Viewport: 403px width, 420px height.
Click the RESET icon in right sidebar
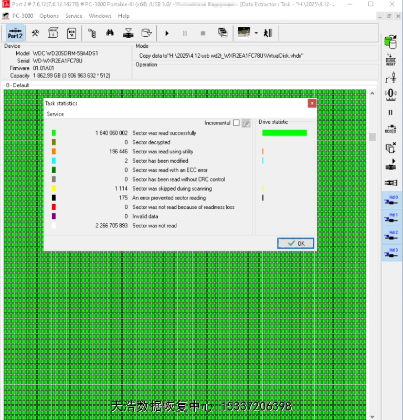click(x=390, y=59)
